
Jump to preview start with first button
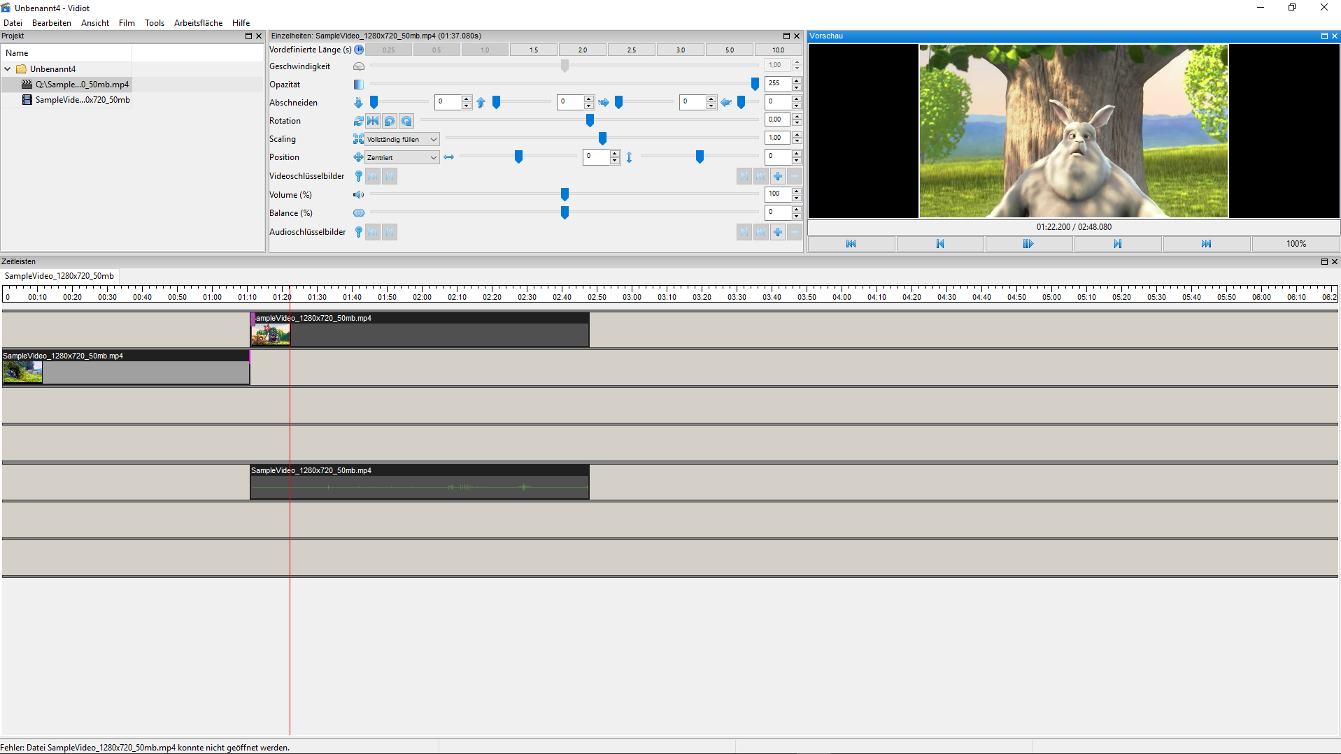coord(851,244)
